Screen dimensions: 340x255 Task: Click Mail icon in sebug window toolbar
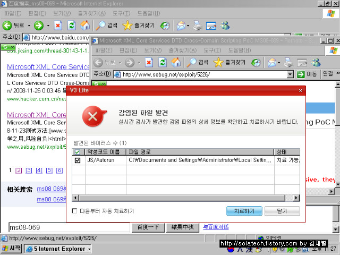pos(272,63)
